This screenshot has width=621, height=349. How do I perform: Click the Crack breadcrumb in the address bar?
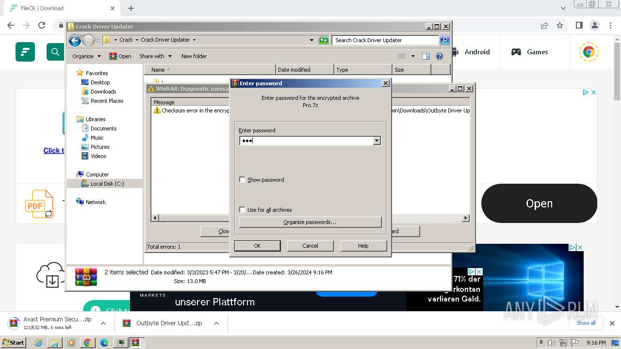[126, 40]
